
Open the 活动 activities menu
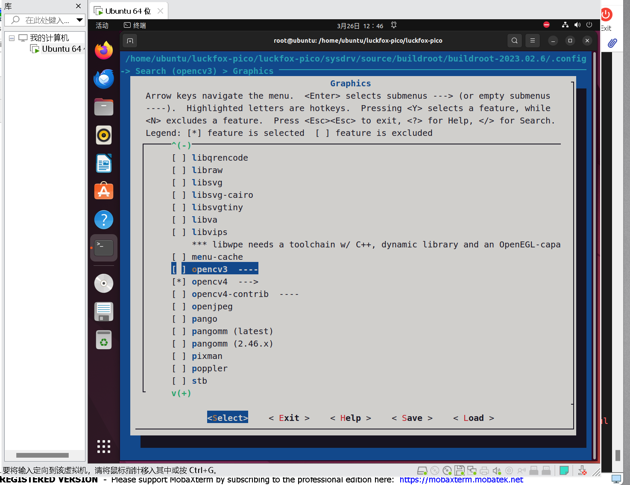102,26
